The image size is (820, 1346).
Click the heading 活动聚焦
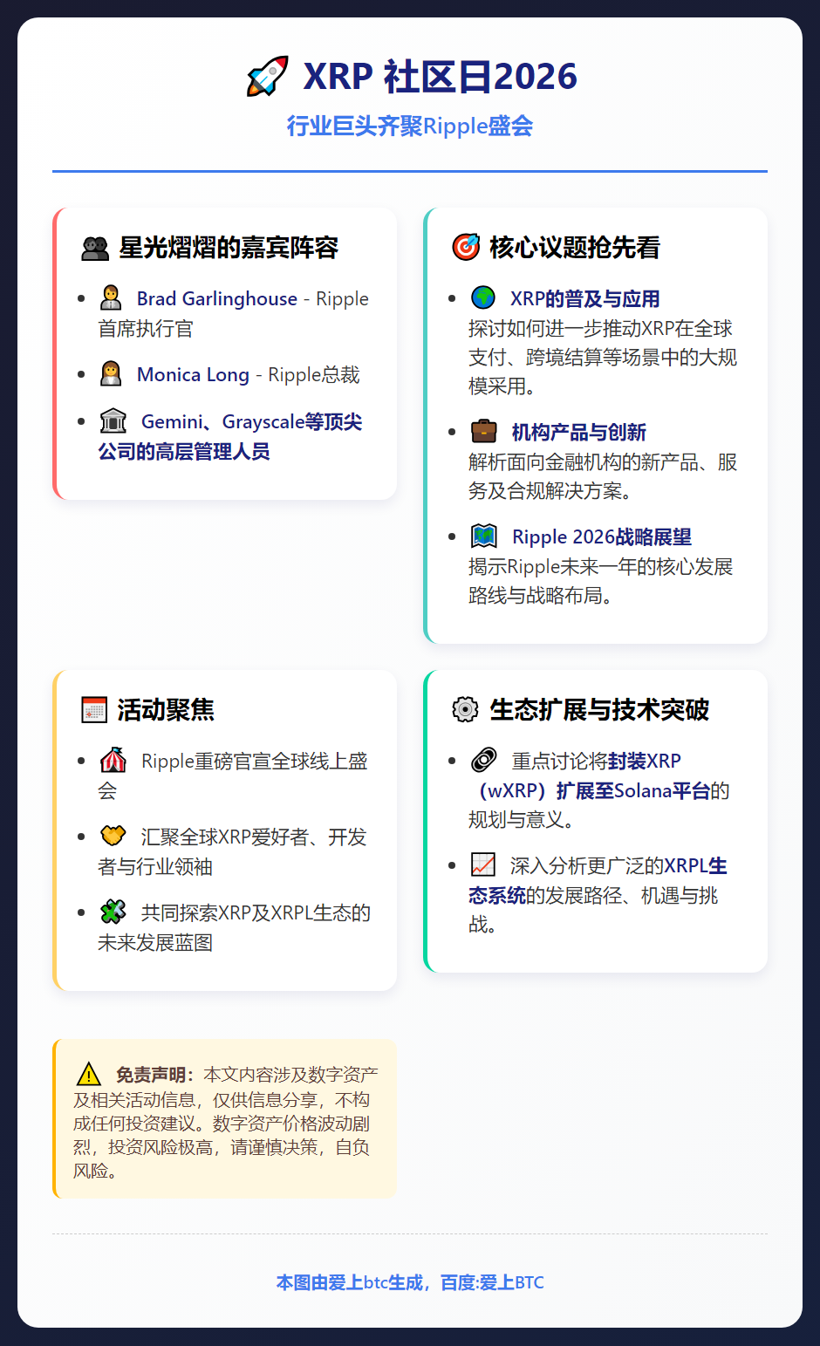point(166,710)
